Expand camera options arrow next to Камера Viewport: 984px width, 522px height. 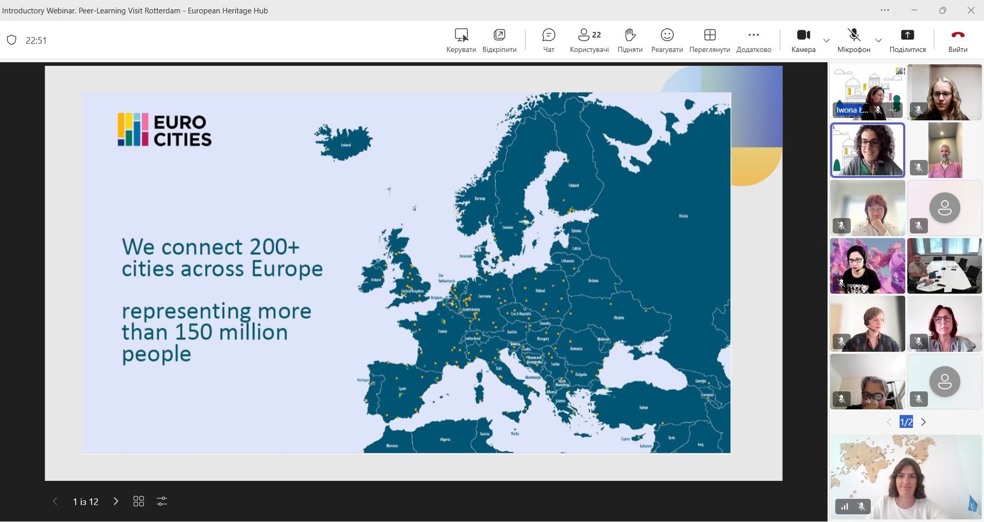(827, 41)
